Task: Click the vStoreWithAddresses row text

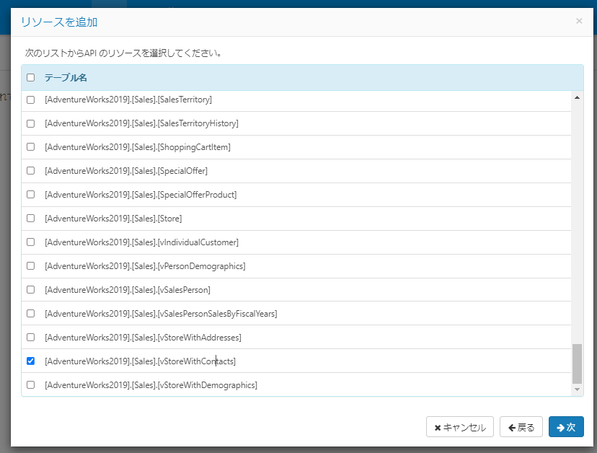Action: tap(143, 338)
